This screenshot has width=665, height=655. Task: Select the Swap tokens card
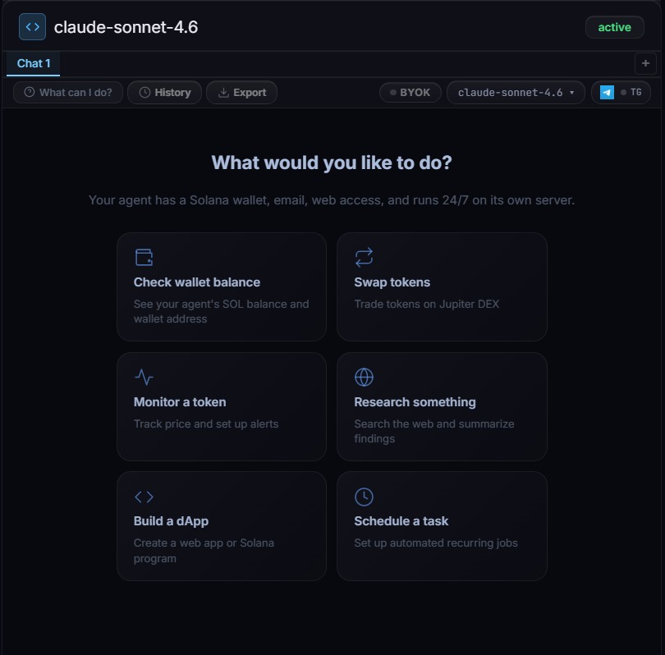point(442,286)
